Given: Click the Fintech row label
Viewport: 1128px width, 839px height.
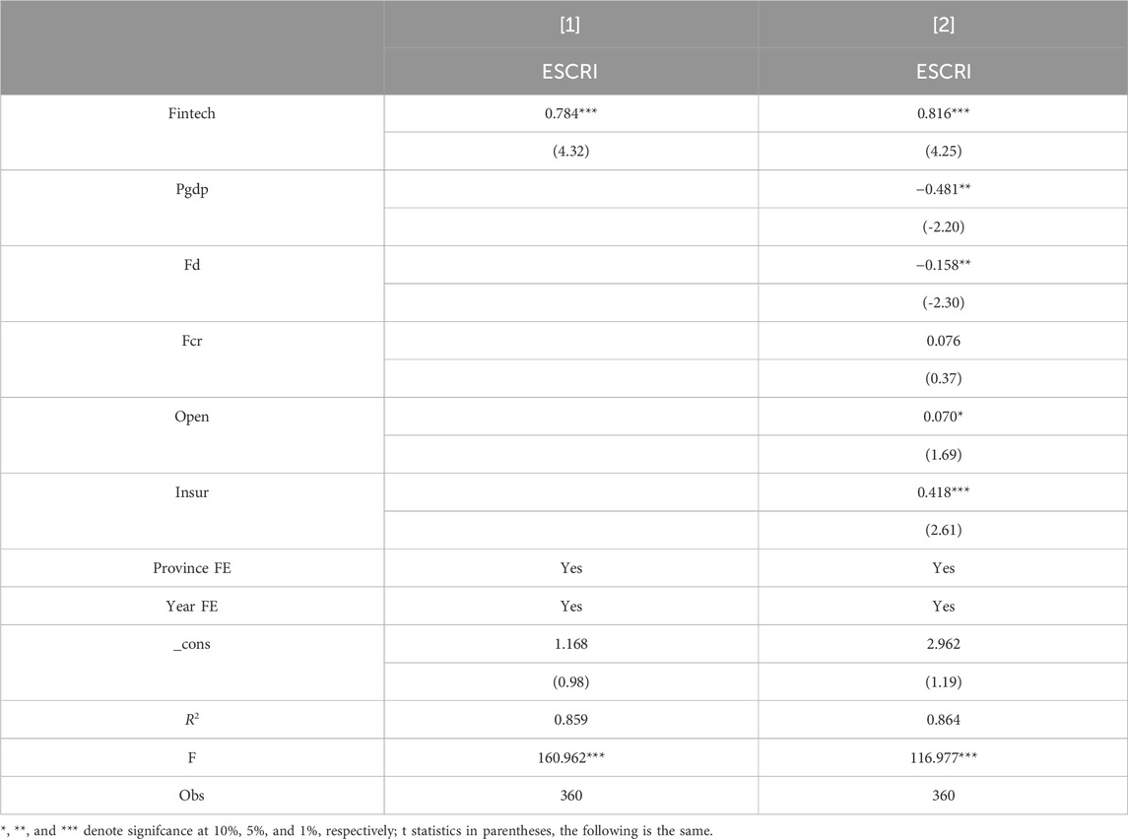Looking at the screenshot, I should (191, 113).
